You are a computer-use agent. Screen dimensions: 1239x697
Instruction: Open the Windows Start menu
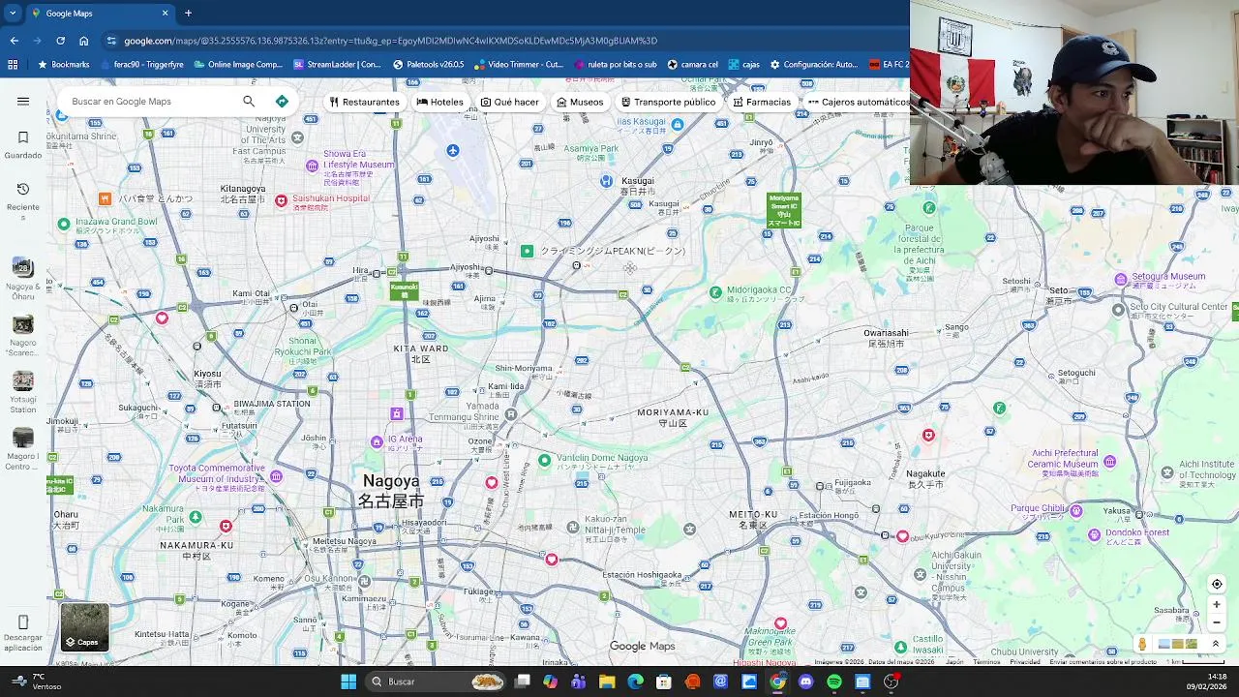coord(348,682)
